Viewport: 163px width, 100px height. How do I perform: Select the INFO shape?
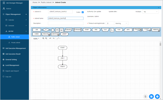pos(128,30)
